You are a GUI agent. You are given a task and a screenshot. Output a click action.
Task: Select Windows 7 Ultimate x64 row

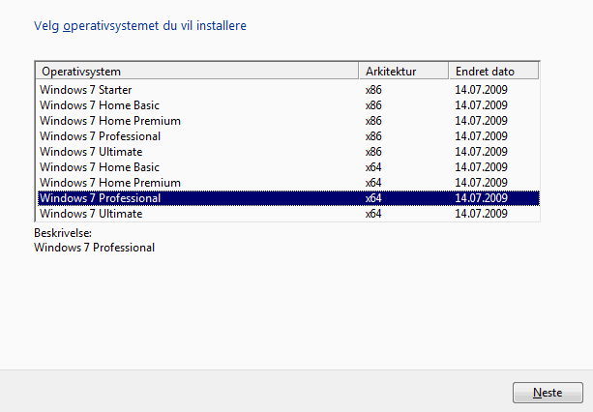click(x=288, y=214)
